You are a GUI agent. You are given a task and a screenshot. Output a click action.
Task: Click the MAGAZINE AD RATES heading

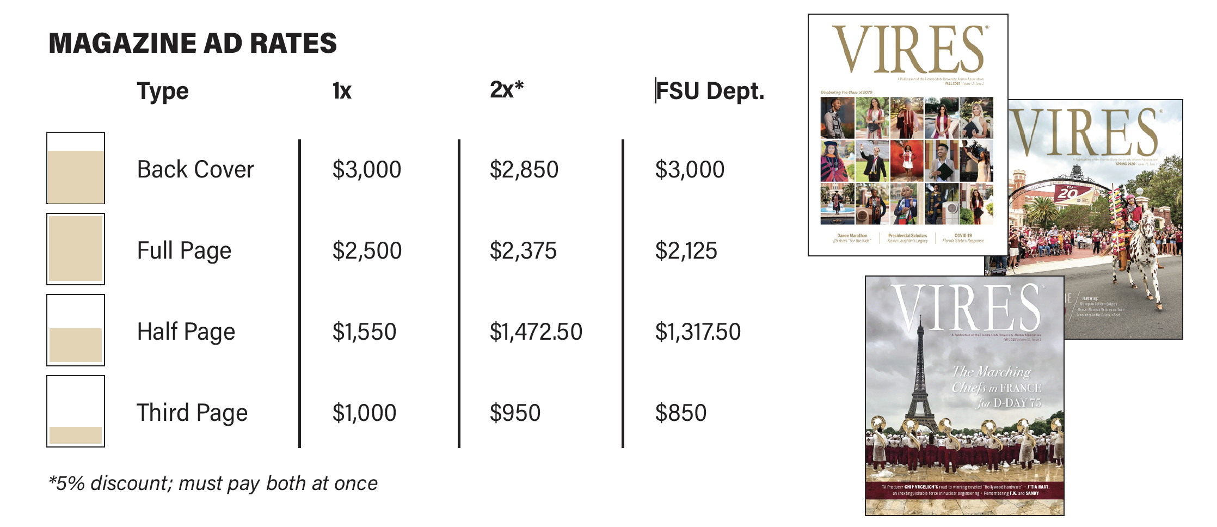(x=193, y=44)
